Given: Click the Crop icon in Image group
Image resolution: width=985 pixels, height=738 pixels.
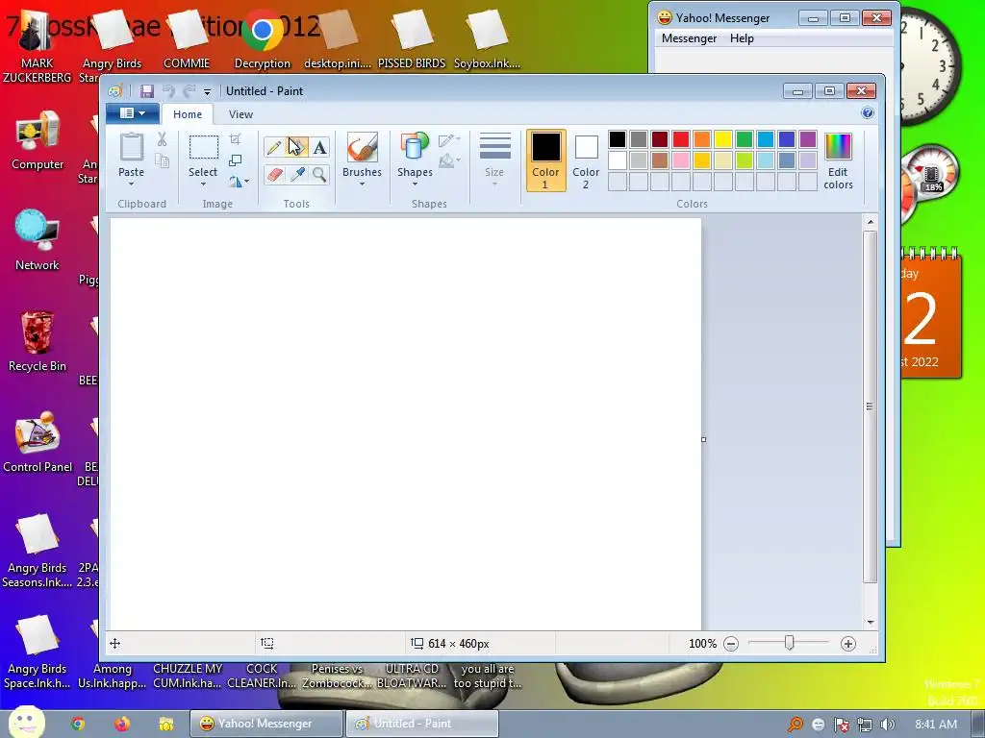Looking at the screenshot, I should pyautogui.click(x=236, y=138).
